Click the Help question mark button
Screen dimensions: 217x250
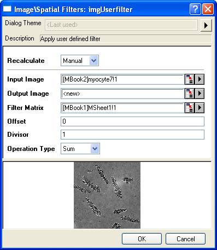point(195,9)
